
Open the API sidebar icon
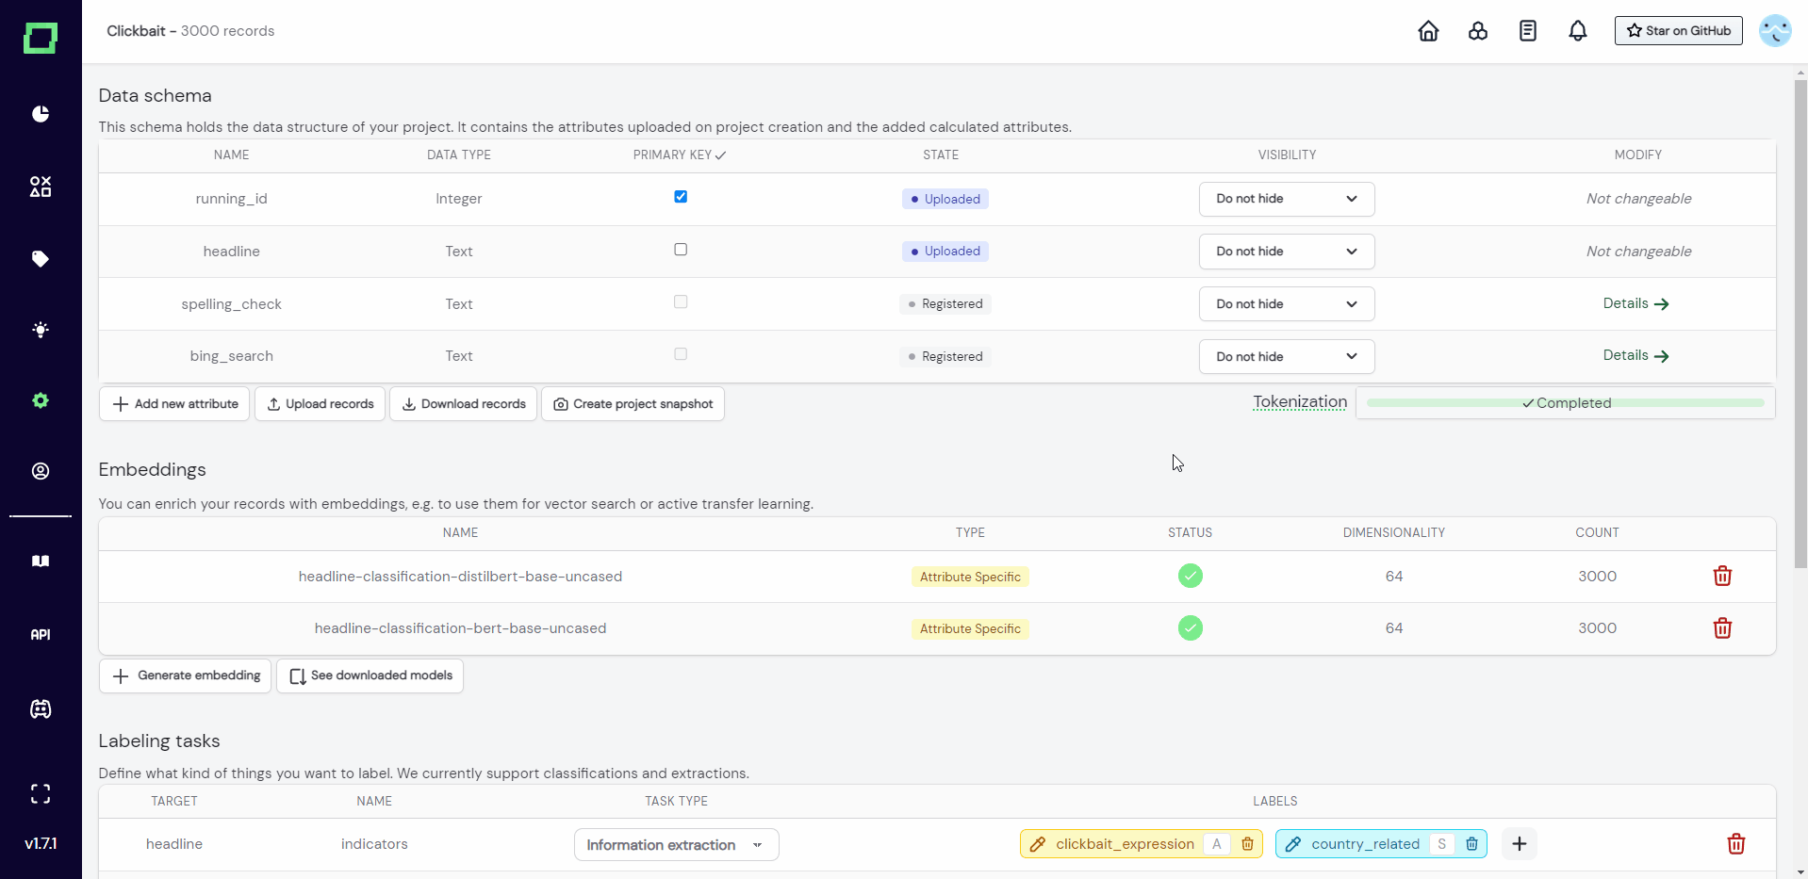(41, 635)
